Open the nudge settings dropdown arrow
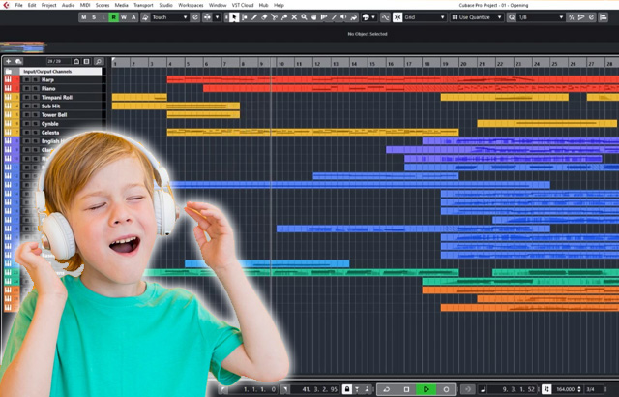 click(x=217, y=17)
